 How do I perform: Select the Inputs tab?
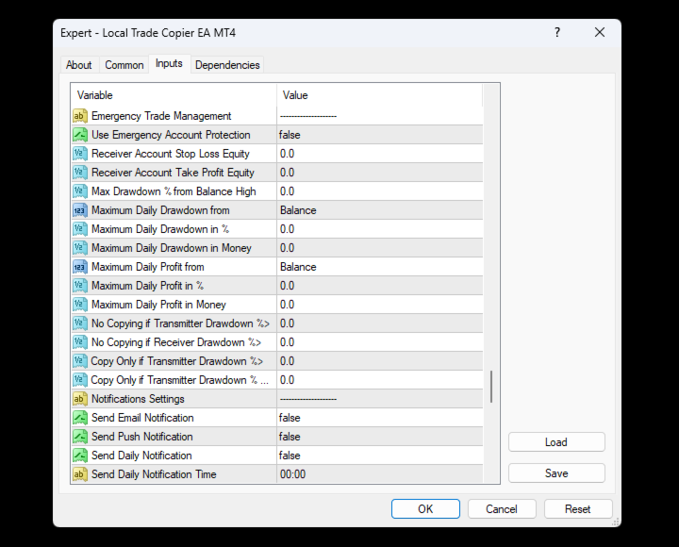(169, 64)
